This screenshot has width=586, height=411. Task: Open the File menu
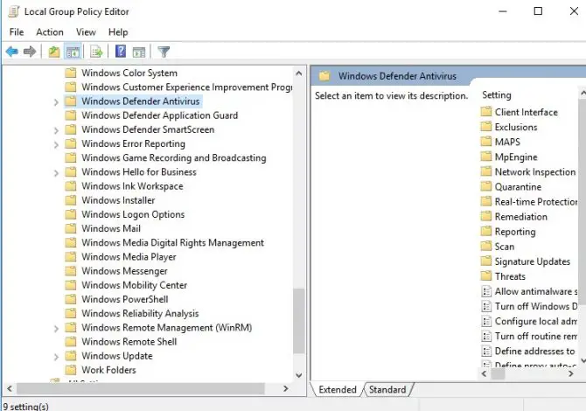[17, 32]
